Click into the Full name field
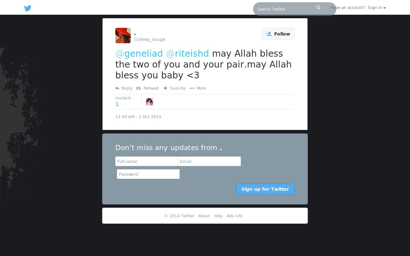410x256 pixels. [147, 161]
